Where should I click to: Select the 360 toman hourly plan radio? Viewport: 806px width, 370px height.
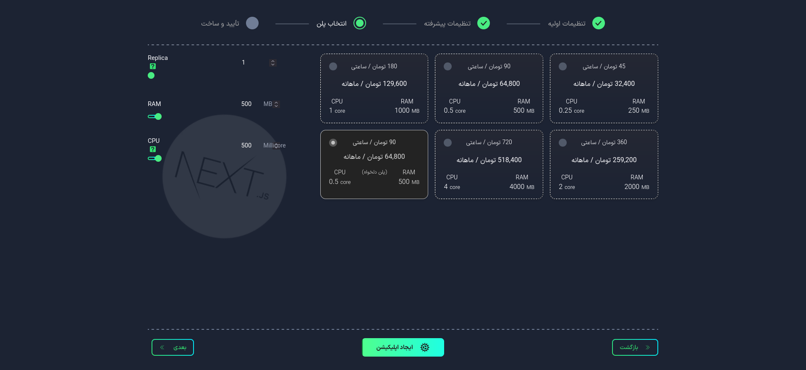[x=563, y=143]
